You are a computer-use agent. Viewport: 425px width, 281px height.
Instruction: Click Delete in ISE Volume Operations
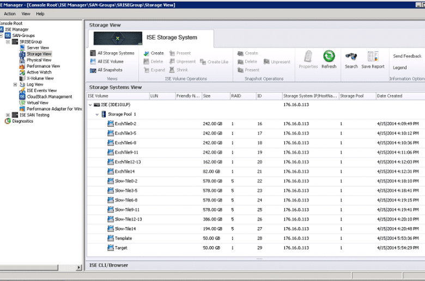pyautogui.click(x=154, y=62)
